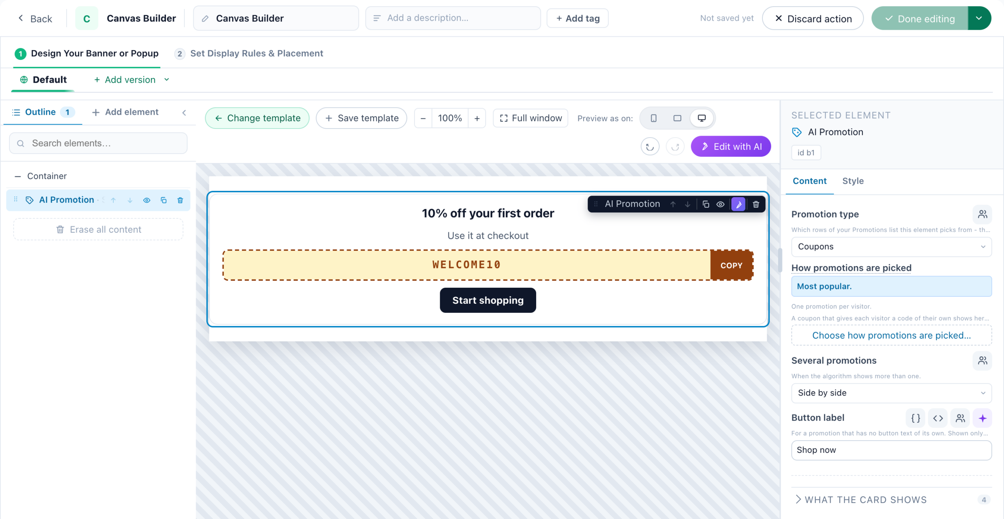Click Edit with AI button

tap(731, 147)
